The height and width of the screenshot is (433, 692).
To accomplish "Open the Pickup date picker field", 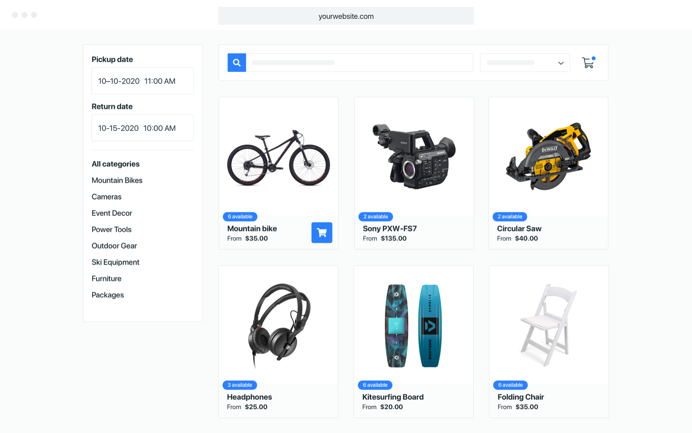I will click(143, 81).
